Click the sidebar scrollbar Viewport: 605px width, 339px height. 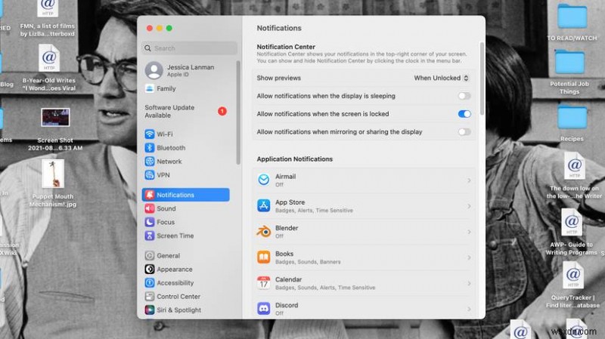coord(238,112)
